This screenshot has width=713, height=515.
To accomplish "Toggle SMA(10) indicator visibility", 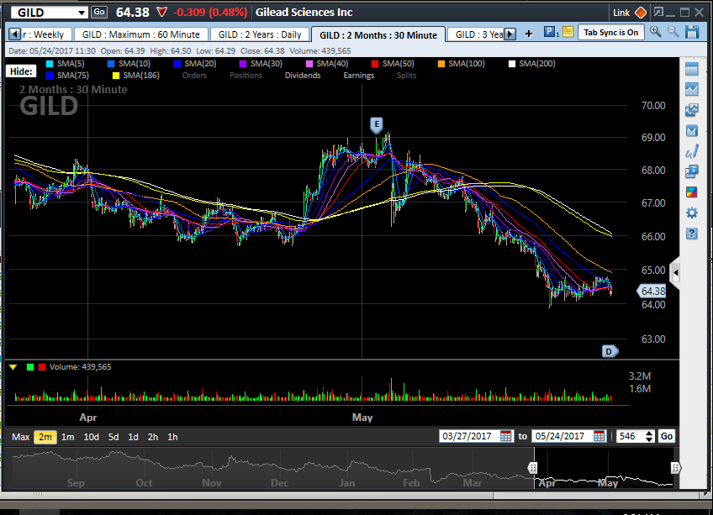I will [x=129, y=64].
